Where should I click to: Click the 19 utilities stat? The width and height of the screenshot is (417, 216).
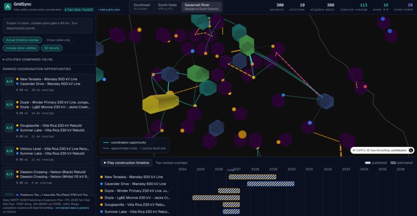click(297, 7)
